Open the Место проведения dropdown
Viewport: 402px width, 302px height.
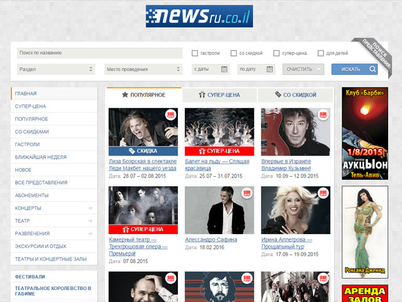[143, 69]
